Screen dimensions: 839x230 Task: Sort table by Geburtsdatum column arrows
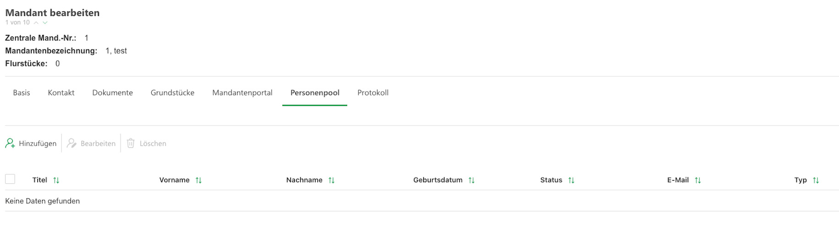point(471,181)
